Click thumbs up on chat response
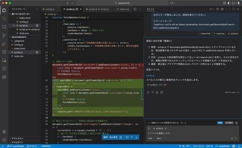The height and width of the screenshot is (148, 242). pyautogui.click(x=157, y=92)
